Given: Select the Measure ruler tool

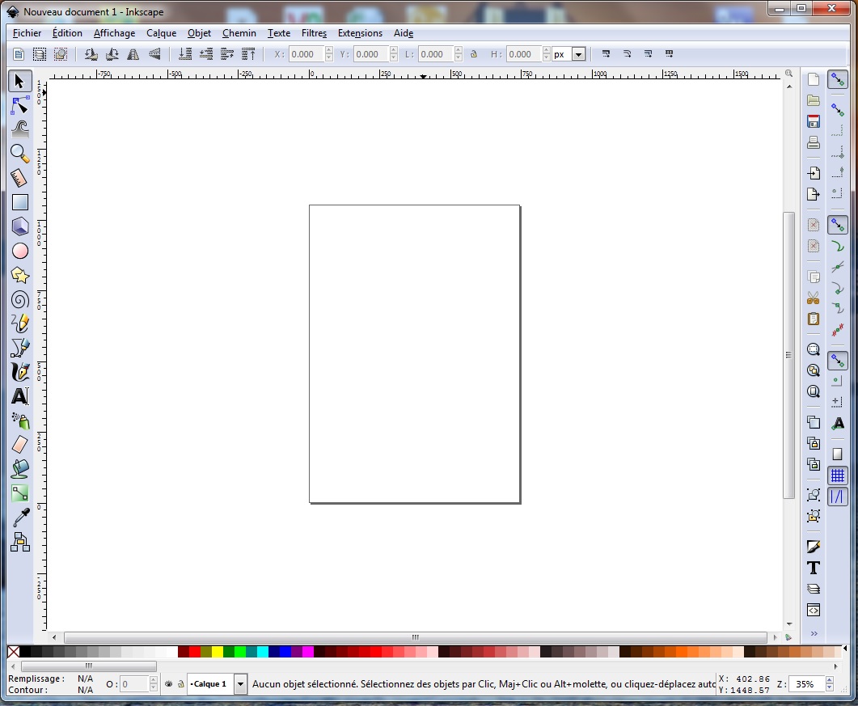Looking at the screenshot, I should coord(19,178).
